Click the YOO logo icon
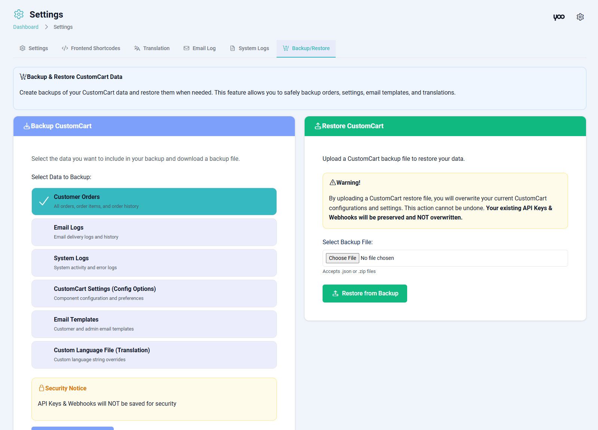598x430 pixels. (559, 17)
